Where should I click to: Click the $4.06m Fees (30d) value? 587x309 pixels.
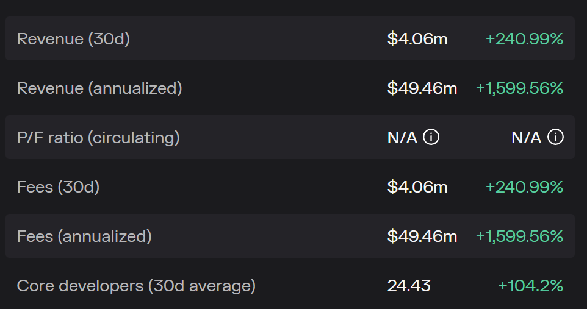point(417,187)
